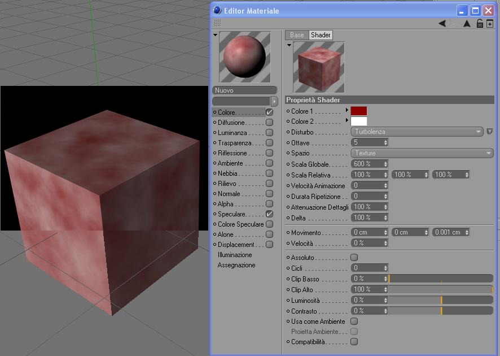Viewport: 500px width, 356px height.
Task: Click the Cicli value field
Action: pos(369,268)
